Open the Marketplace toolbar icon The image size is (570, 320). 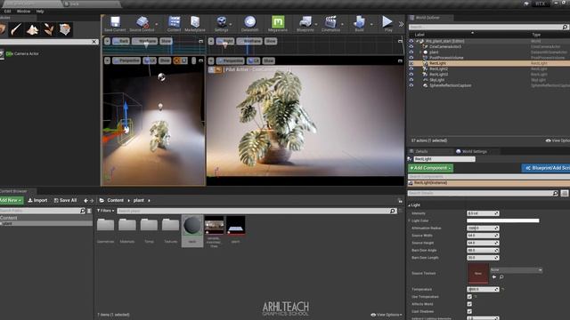pos(195,24)
